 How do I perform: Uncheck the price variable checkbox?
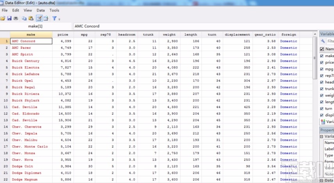click(322, 62)
